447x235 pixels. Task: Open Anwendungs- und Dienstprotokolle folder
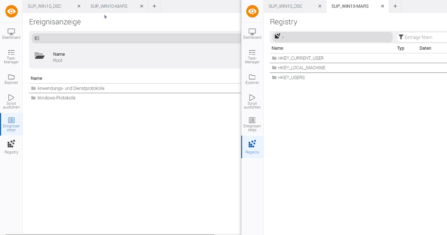[70, 88]
